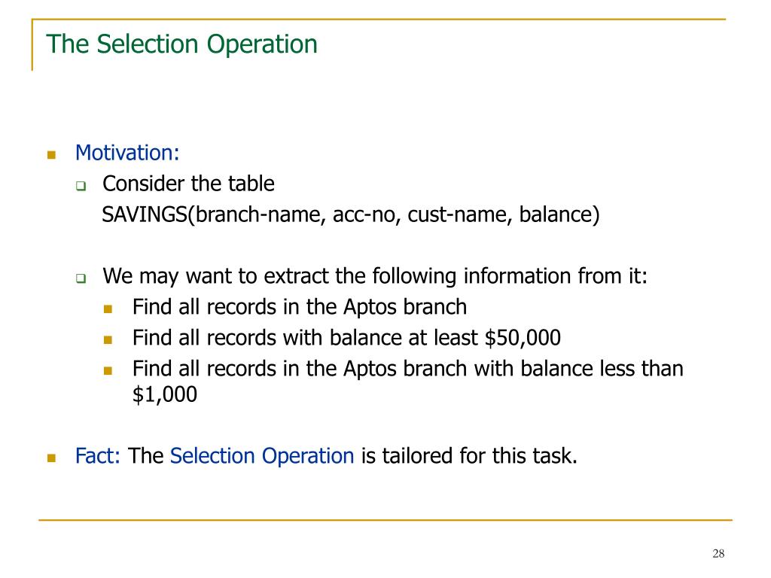Click the '$50,000' amount text
771x578 pixels.
coord(523,338)
